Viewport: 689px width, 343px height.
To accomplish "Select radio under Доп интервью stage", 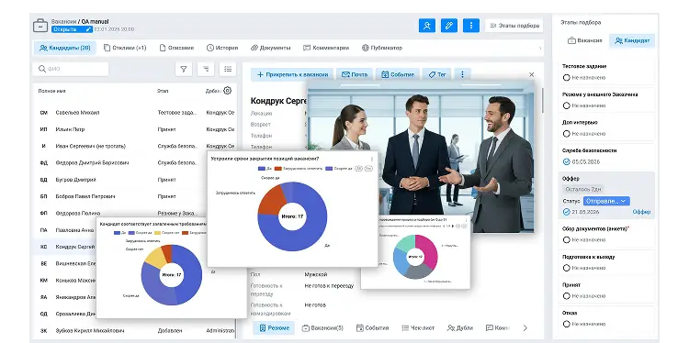I will pyautogui.click(x=567, y=134).
